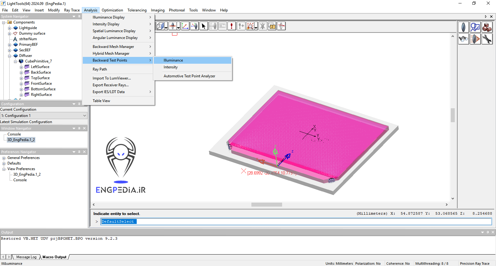Viewport: 496px width, 266px height.
Task: Select the LeftSurface surface icon
Action: coord(27,67)
